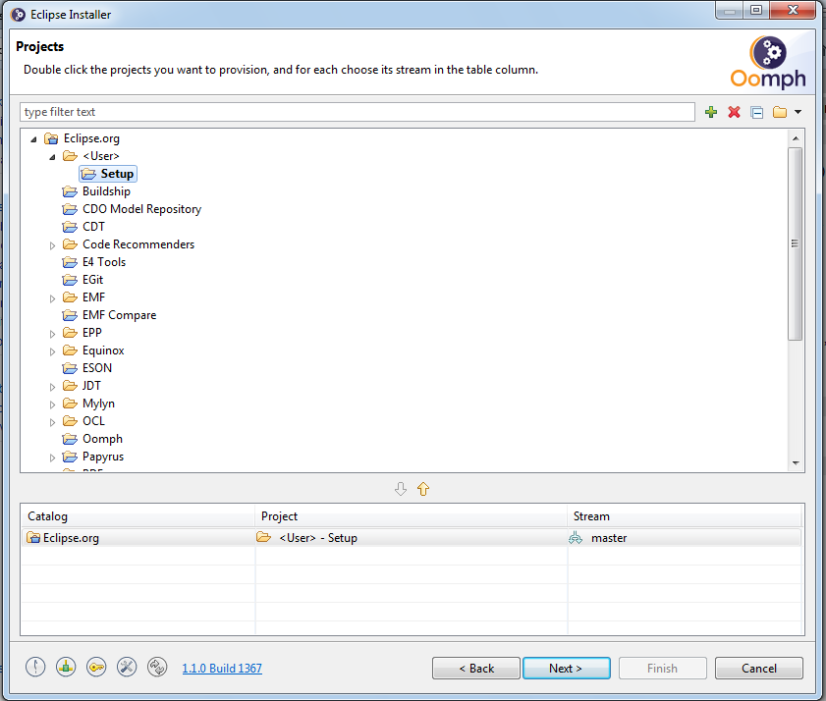Click the Project column header
The height and width of the screenshot is (701, 826).
(x=411, y=516)
